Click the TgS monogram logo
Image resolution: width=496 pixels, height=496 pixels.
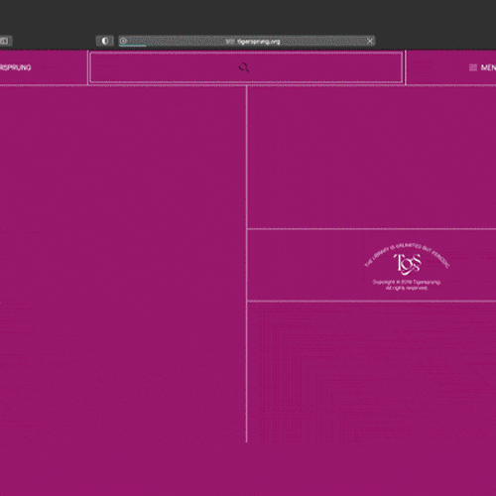coord(408,264)
